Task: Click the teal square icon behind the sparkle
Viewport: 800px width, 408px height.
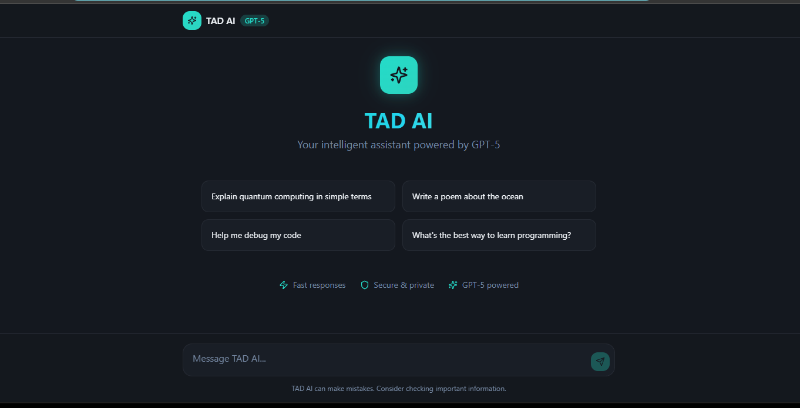Action: (398, 75)
